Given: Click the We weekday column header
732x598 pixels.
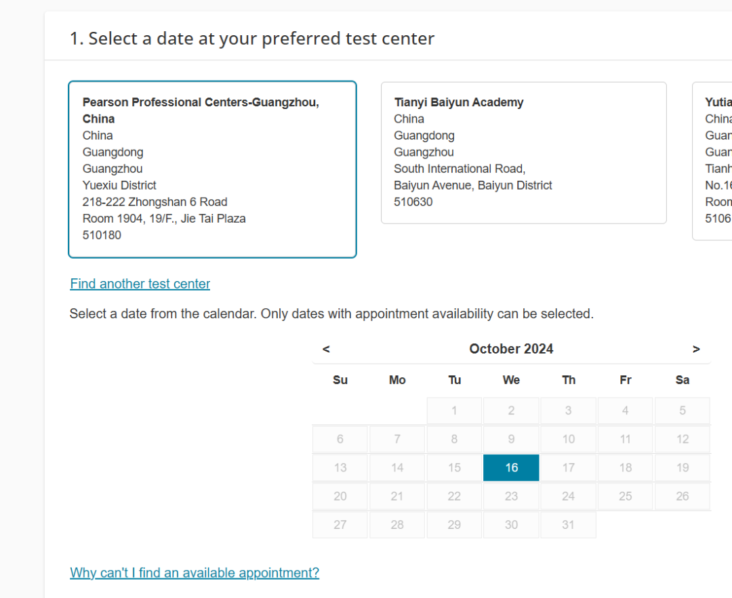Looking at the screenshot, I should pyautogui.click(x=511, y=380).
